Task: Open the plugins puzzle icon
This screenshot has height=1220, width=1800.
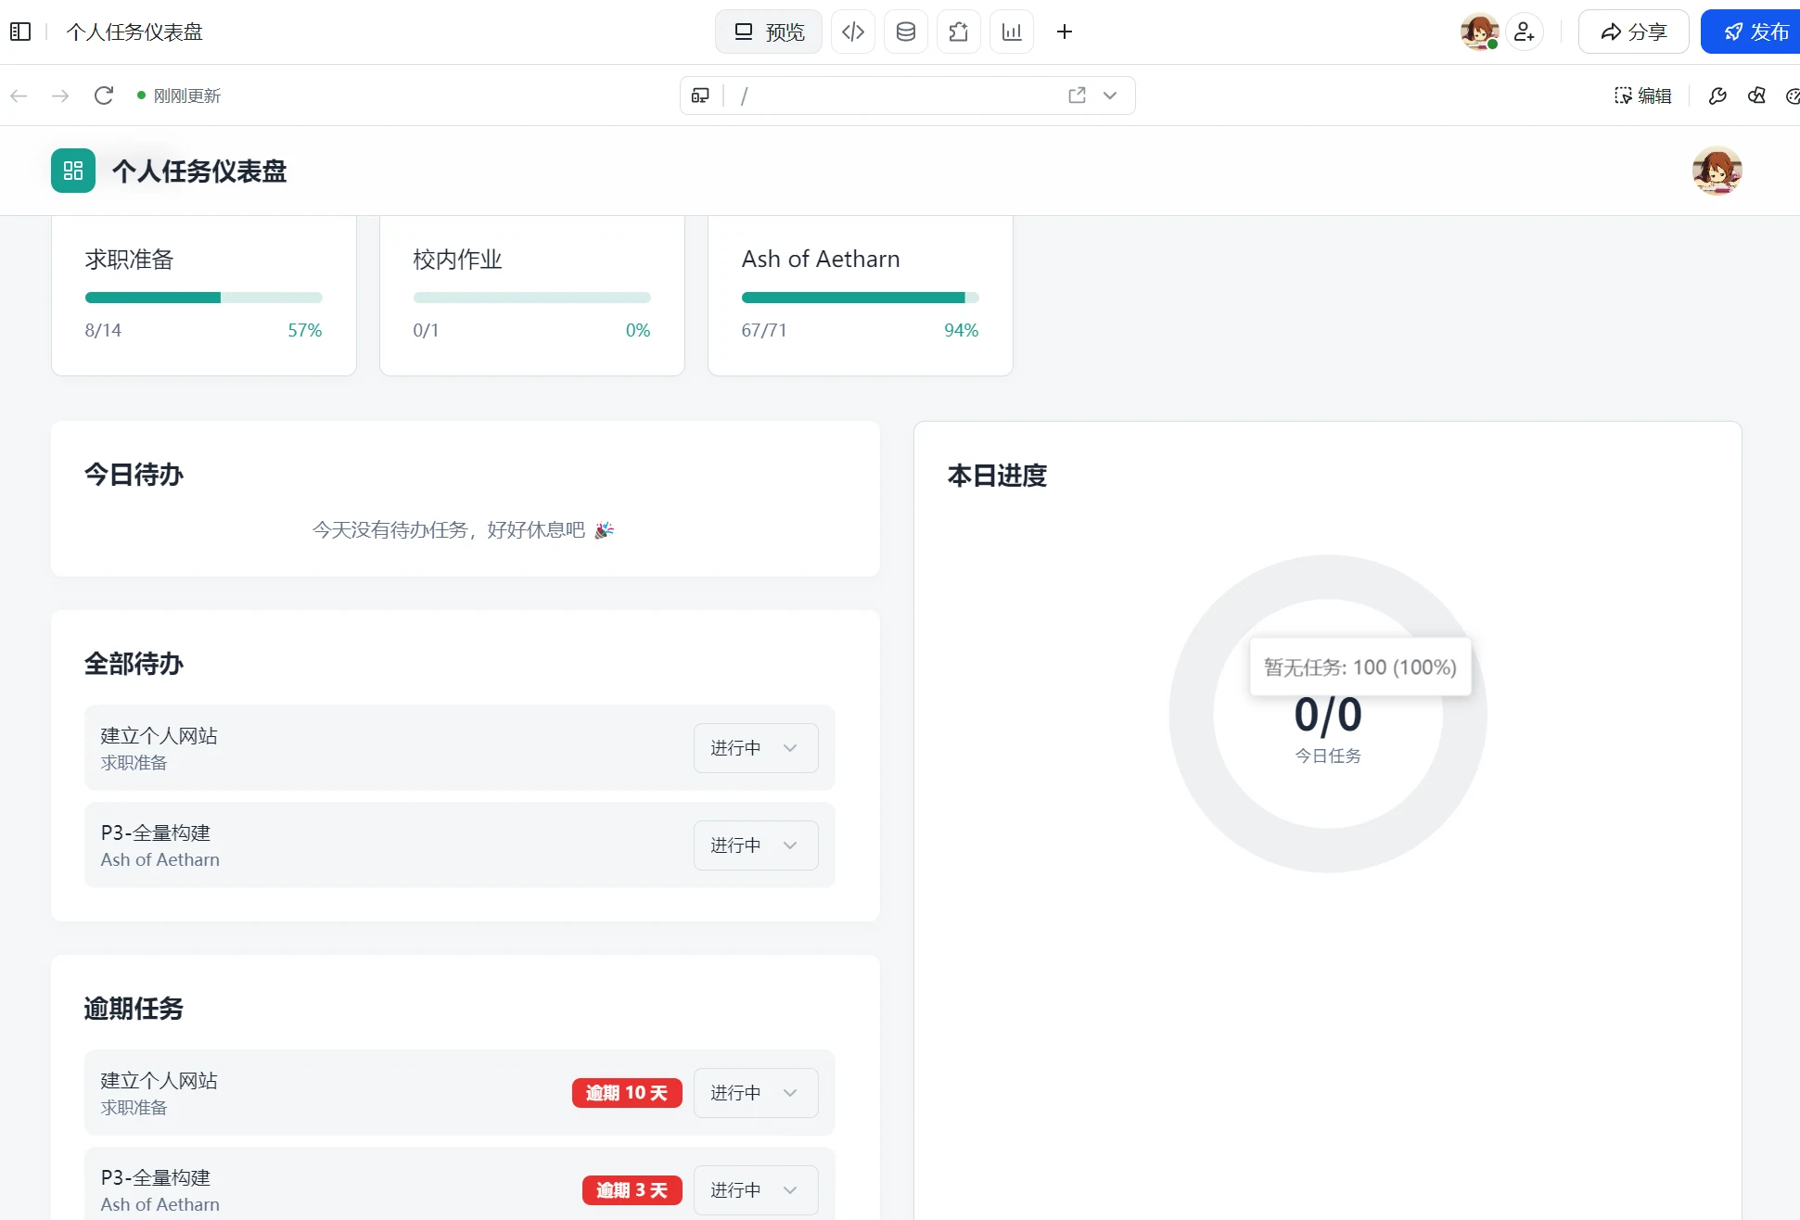Action: tap(959, 32)
